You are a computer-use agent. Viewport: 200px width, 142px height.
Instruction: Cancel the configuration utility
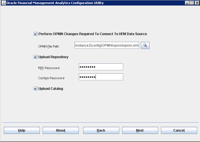pos(179,130)
